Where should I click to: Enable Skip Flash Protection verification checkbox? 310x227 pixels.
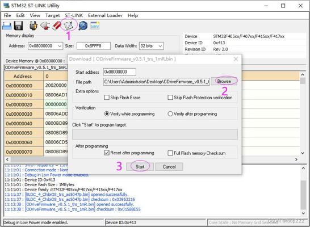(170, 98)
